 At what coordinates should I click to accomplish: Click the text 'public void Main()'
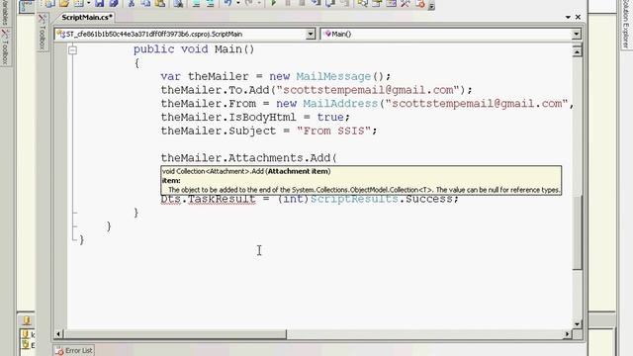[194, 49]
